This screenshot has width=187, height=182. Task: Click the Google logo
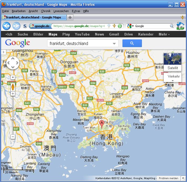[17, 43]
